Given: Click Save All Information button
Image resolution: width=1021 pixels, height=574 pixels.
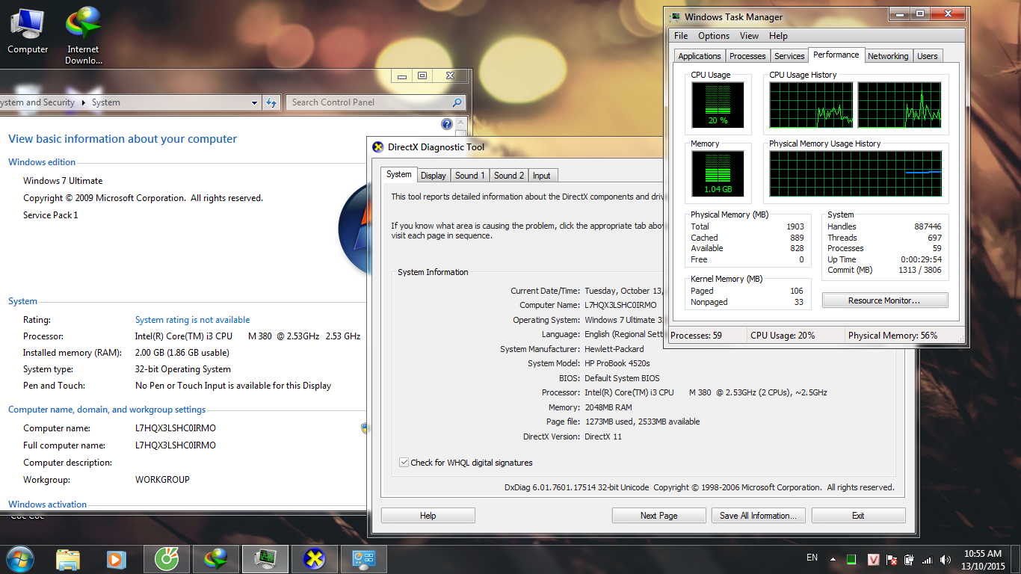Looking at the screenshot, I should coord(758,516).
